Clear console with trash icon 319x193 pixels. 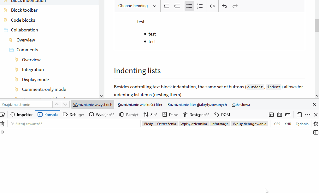click(x=3, y=124)
